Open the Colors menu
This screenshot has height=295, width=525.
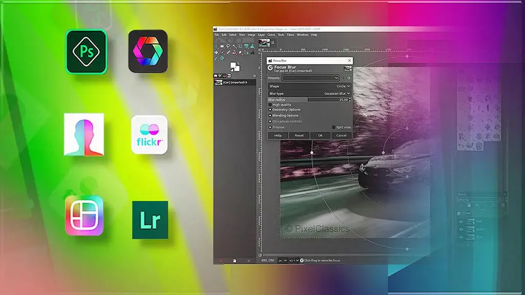pos(271,35)
